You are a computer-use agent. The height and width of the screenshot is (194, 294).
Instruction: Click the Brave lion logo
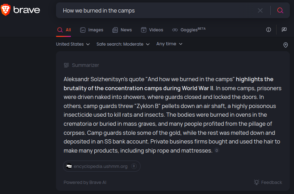click(x=6, y=9)
